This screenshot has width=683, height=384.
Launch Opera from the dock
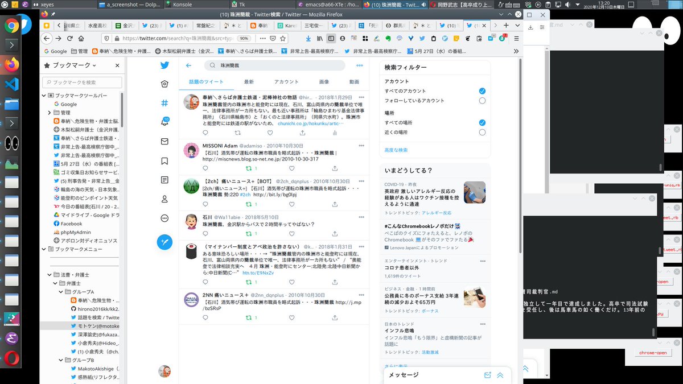point(12,358)
